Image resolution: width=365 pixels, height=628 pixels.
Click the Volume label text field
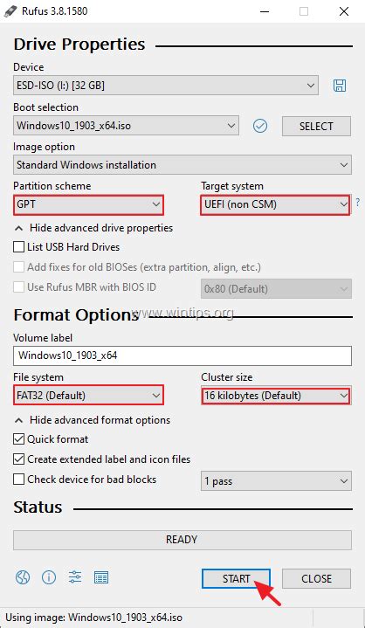click(182, 355)
